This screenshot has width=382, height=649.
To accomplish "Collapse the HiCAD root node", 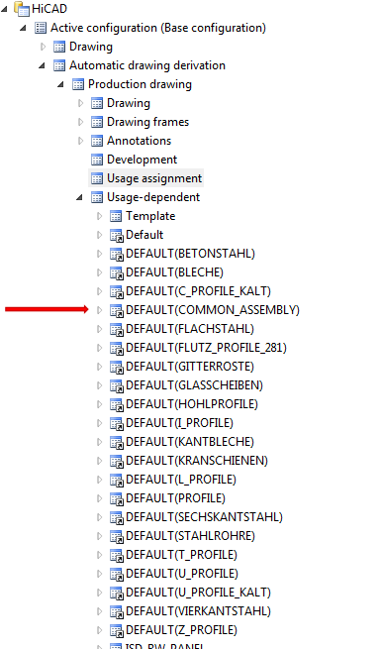I will tap(5, 9).
